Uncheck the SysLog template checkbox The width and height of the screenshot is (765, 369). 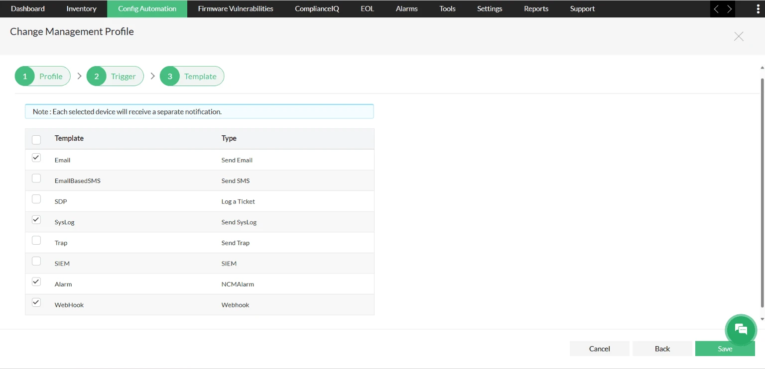pyautogui.click(x=36, y=219)
